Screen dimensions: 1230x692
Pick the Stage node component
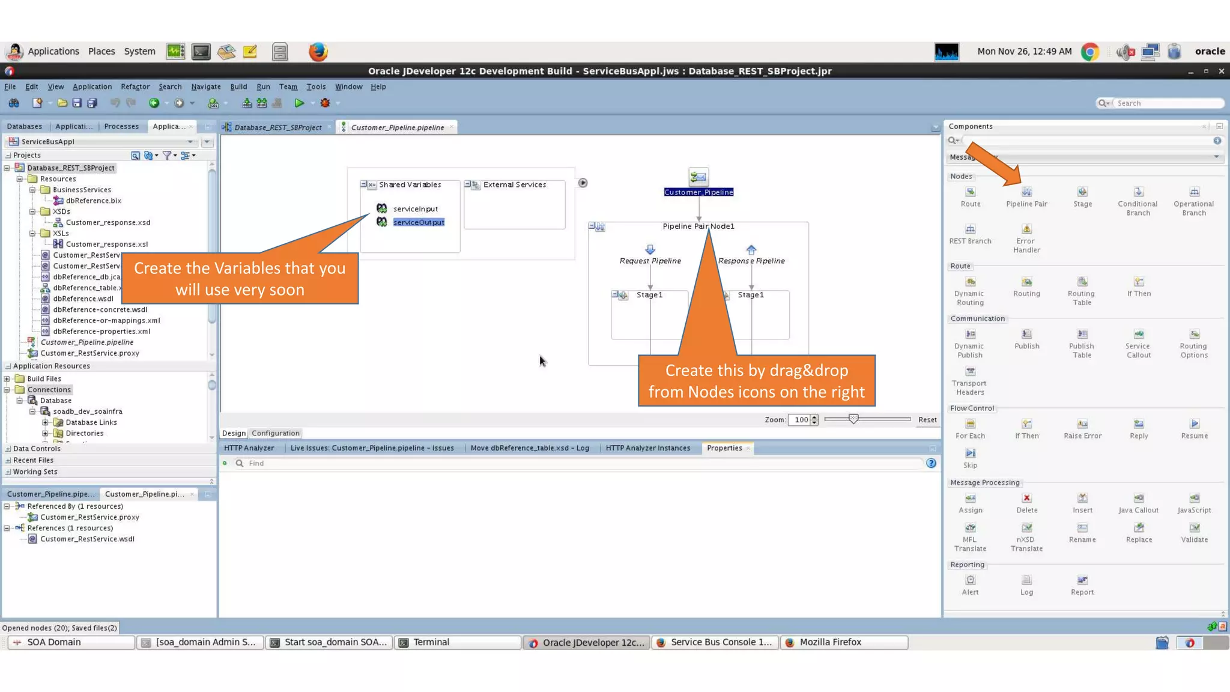(x=1082, y=192)
